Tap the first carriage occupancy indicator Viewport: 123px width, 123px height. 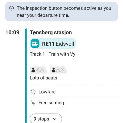pyautogui.click(x=38, y=70)
